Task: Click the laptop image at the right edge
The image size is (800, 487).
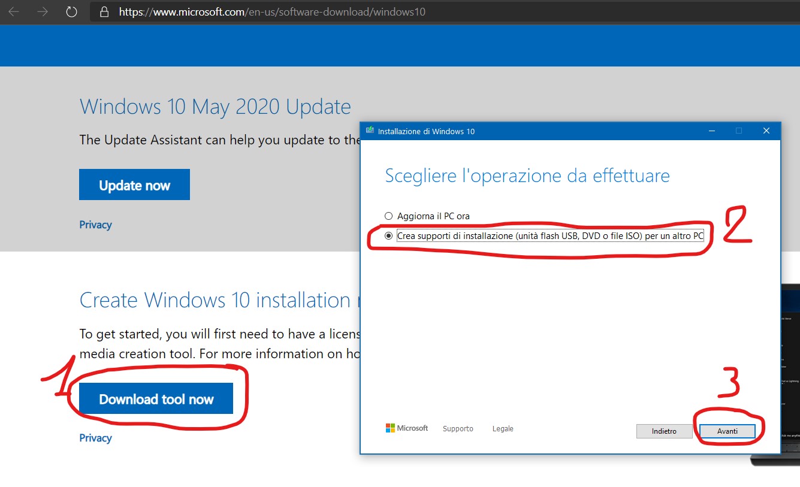Action: coord(790,371)
